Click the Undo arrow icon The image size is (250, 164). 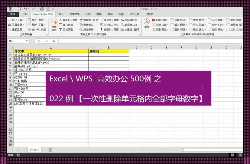(x=25, y=9)
